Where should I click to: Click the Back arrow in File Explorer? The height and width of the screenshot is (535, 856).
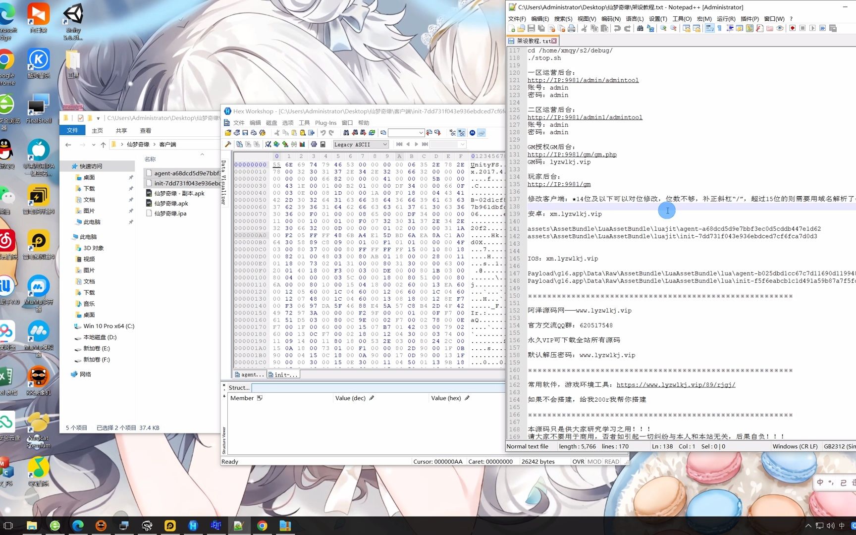pos(68,145)
